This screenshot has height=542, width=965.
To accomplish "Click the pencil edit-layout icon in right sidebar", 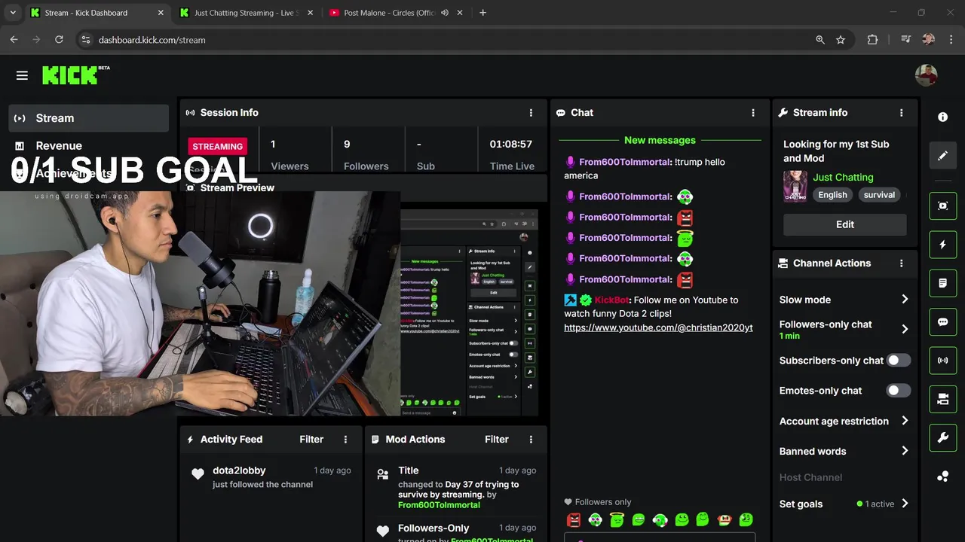I will [x=942, y=155].
